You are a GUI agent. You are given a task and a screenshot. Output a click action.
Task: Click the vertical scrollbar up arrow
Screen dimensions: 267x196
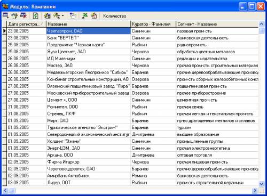(261, 24)
